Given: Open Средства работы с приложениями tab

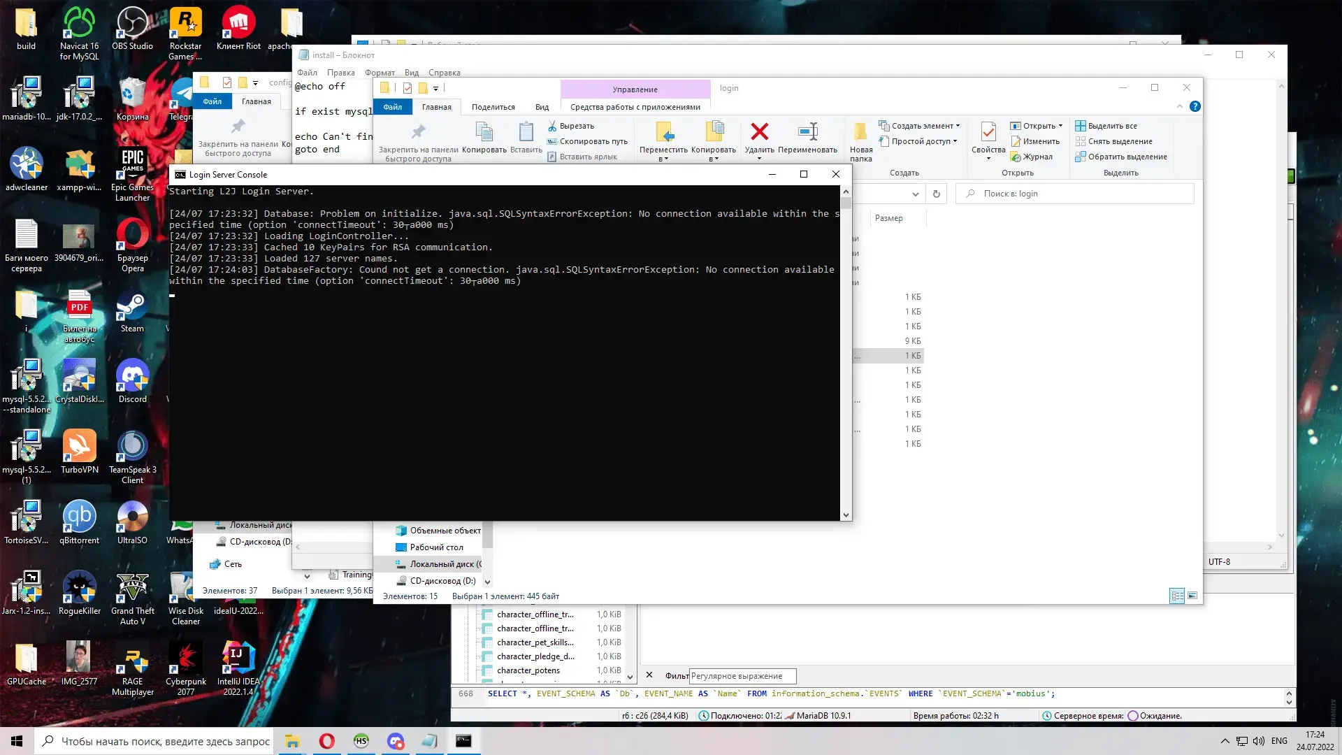Looking at the screenshot, I should pyautogui.click(x=635, y=107).
